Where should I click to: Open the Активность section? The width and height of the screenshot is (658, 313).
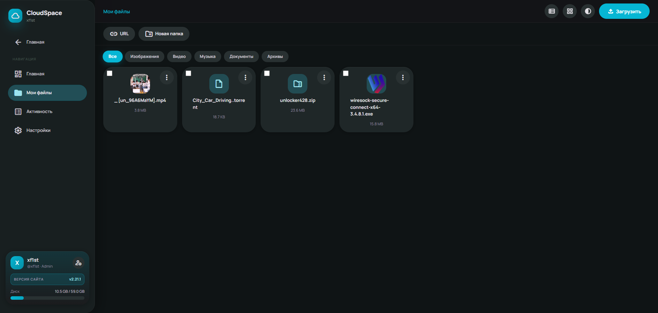pyautogui.click(x=47, y=112)
